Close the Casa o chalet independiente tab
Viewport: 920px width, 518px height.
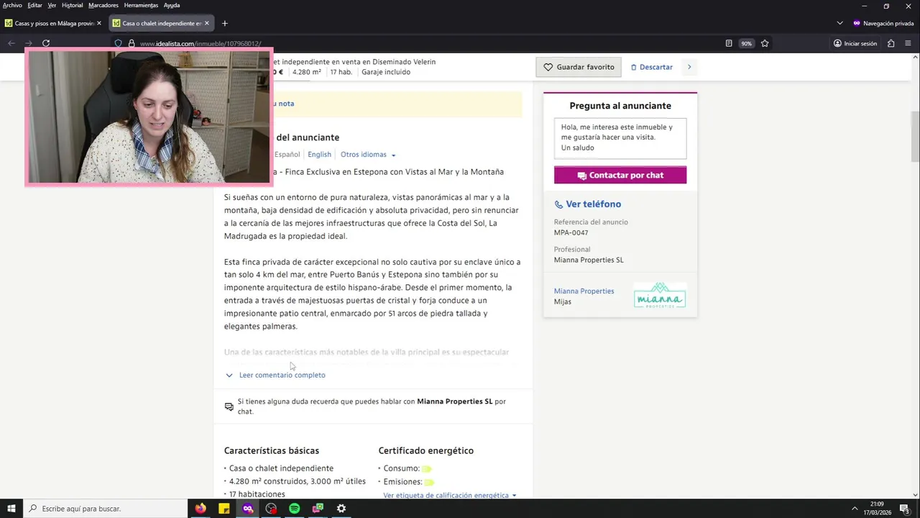[x=207, y=23]
